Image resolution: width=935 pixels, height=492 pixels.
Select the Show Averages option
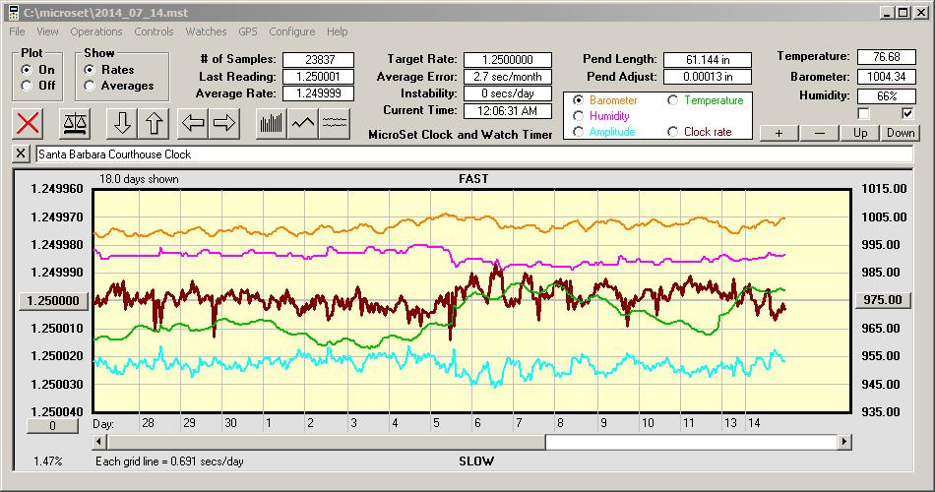[90, 86]
